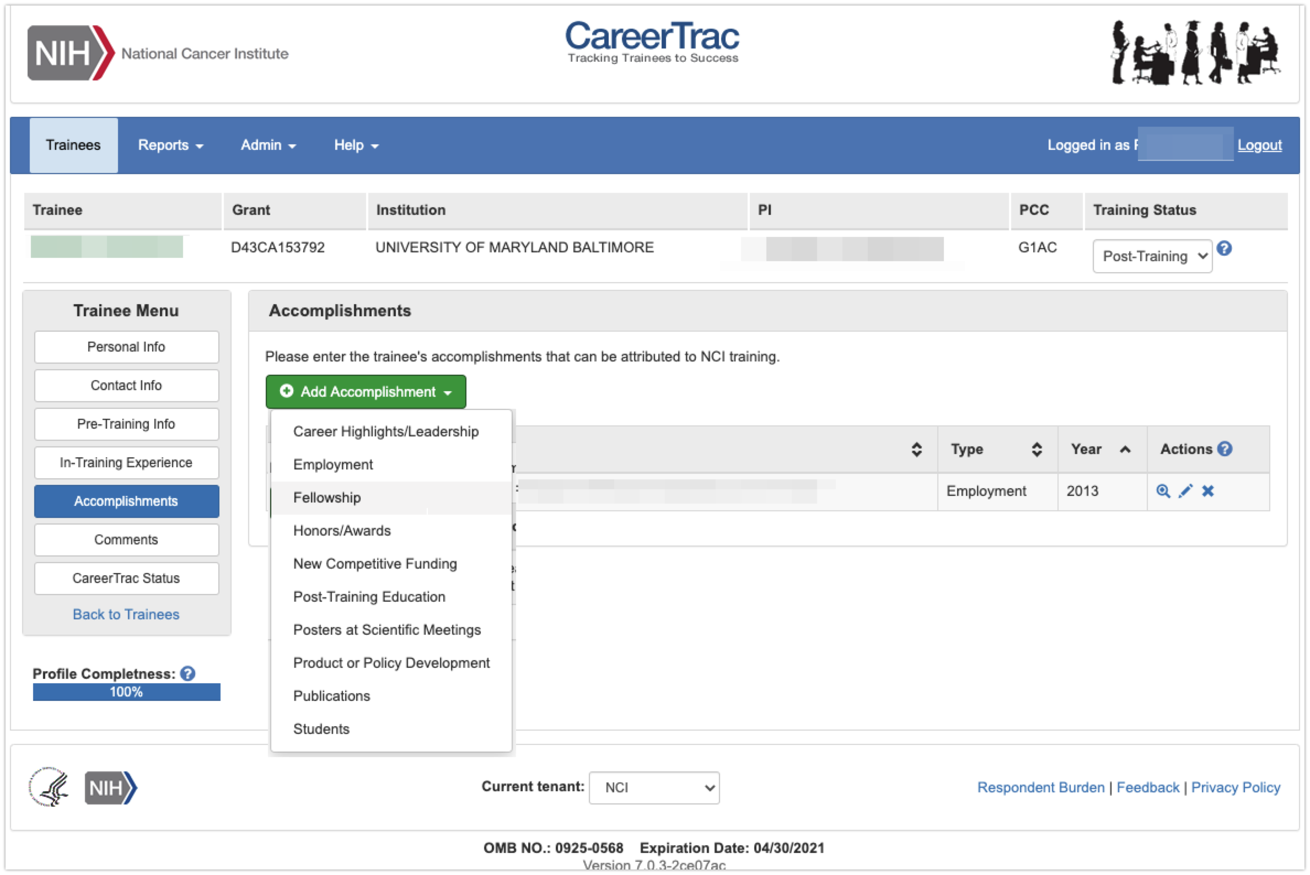
Task: Click the Actions column help icon
Action: tap(1225, 449)
